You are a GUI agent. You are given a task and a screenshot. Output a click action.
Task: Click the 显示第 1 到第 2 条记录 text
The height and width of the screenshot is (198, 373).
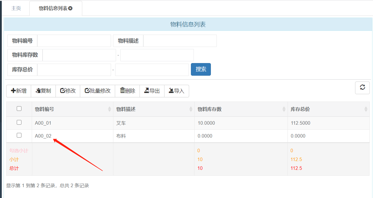31,185
